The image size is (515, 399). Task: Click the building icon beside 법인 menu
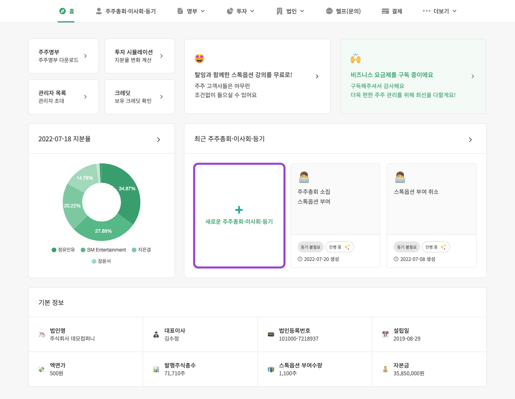click(x=280, y=11)
